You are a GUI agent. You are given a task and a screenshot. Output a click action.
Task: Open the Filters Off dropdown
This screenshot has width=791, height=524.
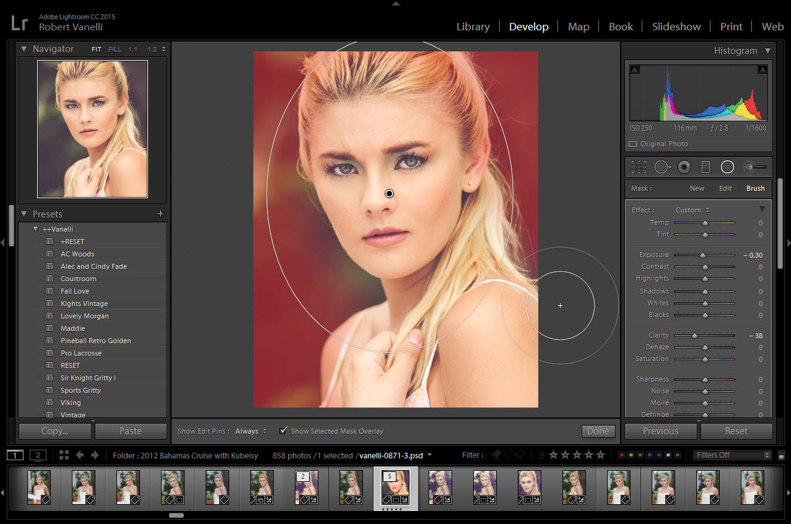click(x=732, y=455)
